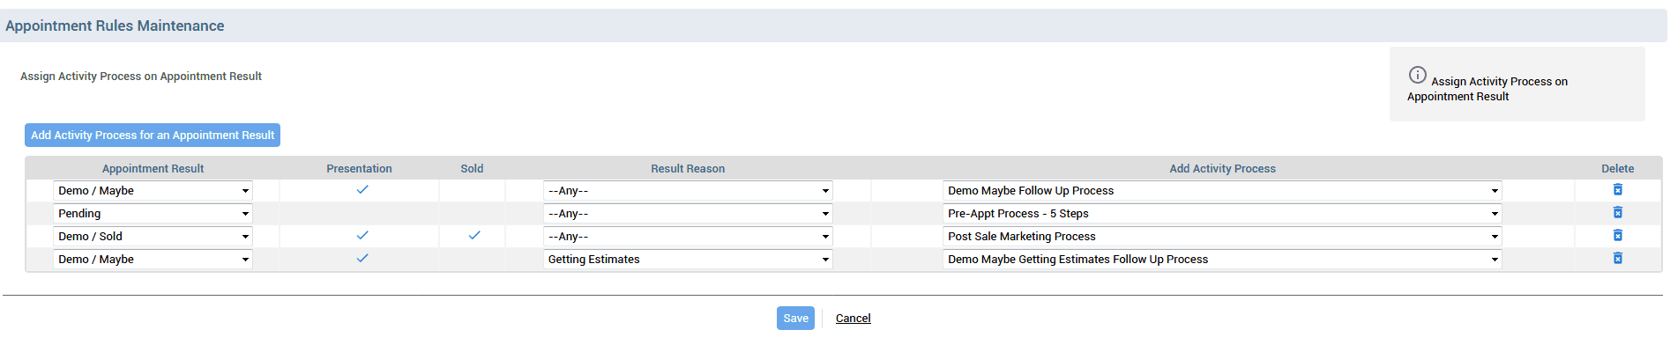Screen dimensions: 1670x352
Task: Click Add Activity Process for an Appointment Result
Action: tap(153, 135)
